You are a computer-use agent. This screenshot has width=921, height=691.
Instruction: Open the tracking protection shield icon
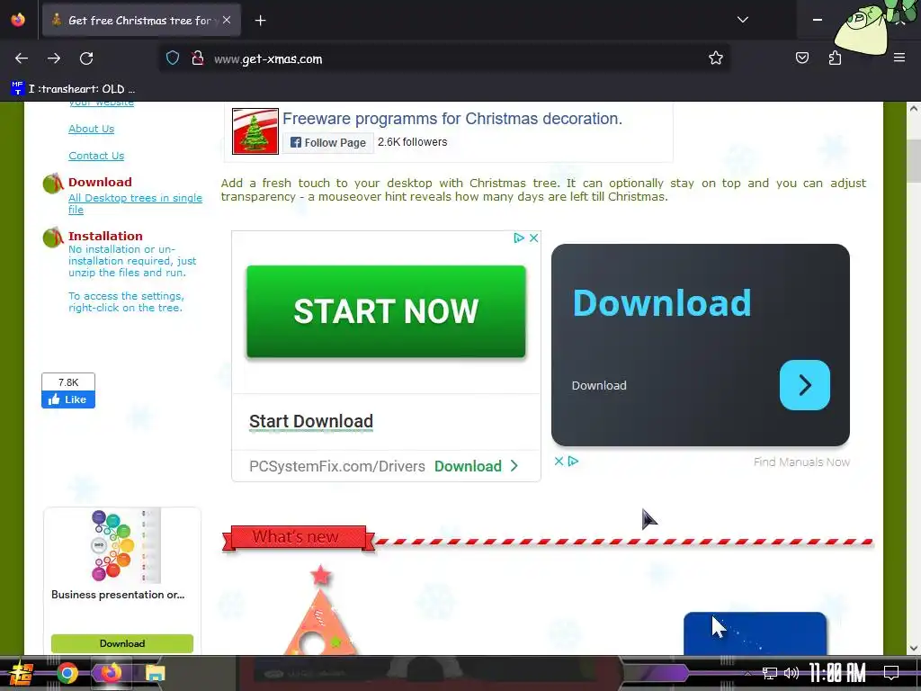[x=172, y=58]
